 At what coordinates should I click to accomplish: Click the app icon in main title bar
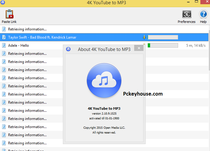tap(3, 2)
